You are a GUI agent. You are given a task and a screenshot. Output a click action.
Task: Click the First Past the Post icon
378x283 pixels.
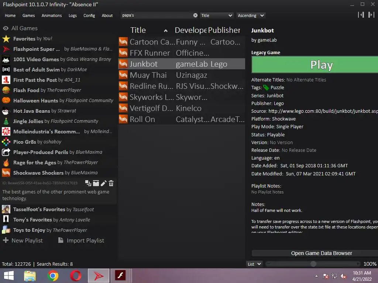click(x=6, y=80)
